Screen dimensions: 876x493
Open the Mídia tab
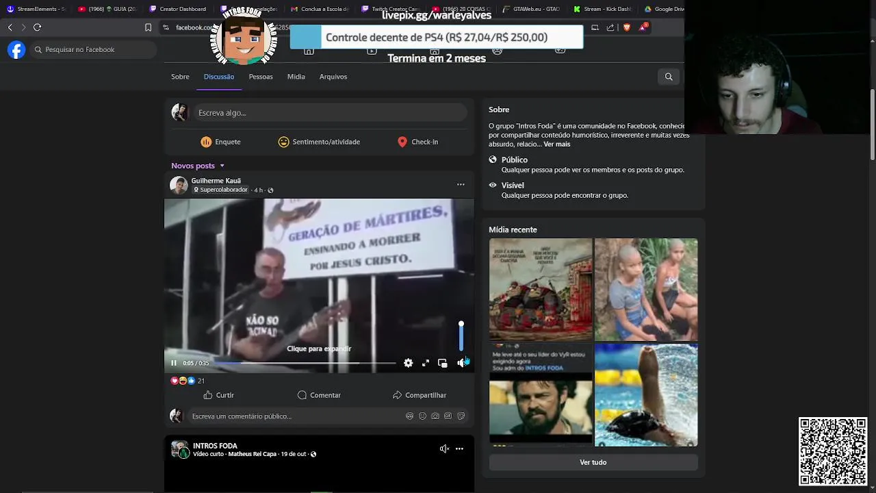(x=296, y=77)
